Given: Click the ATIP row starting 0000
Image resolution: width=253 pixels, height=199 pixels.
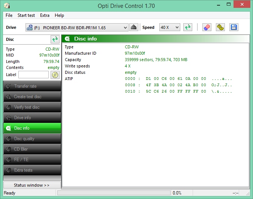Looking at the screenshot, I should point(178,79).
